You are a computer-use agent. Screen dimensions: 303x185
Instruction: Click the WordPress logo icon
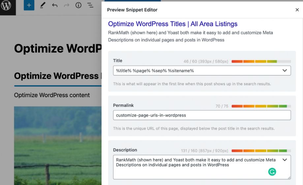tap(6, 6)
